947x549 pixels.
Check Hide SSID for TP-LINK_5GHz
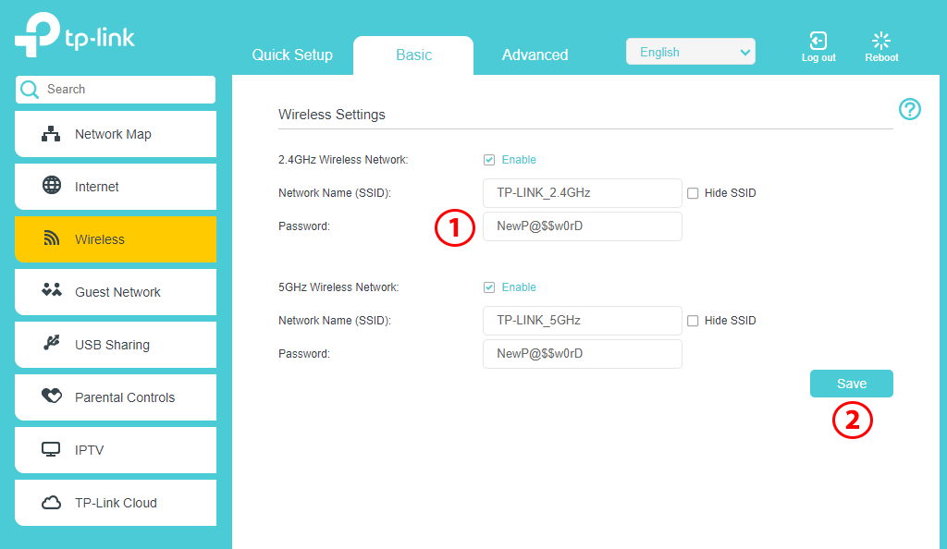[693, 321]
